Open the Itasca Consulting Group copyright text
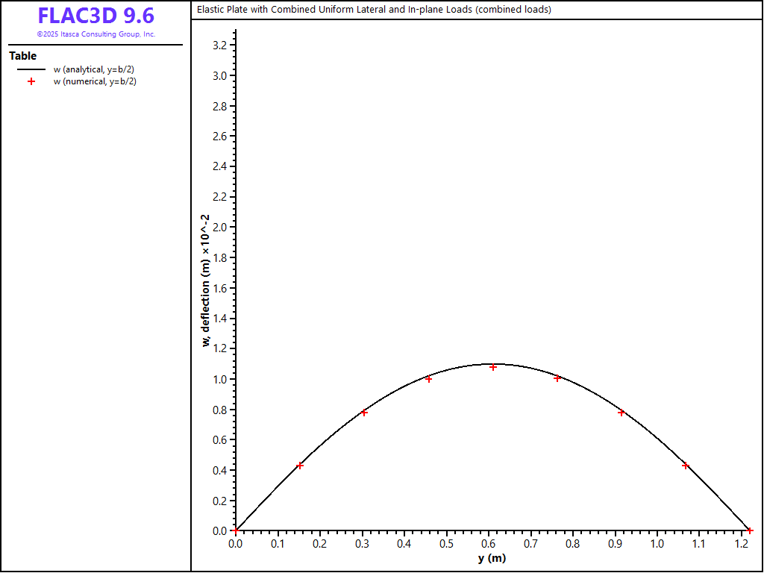Image resolution: width=764 pixels, height=573 pixels. click(95, 34)
